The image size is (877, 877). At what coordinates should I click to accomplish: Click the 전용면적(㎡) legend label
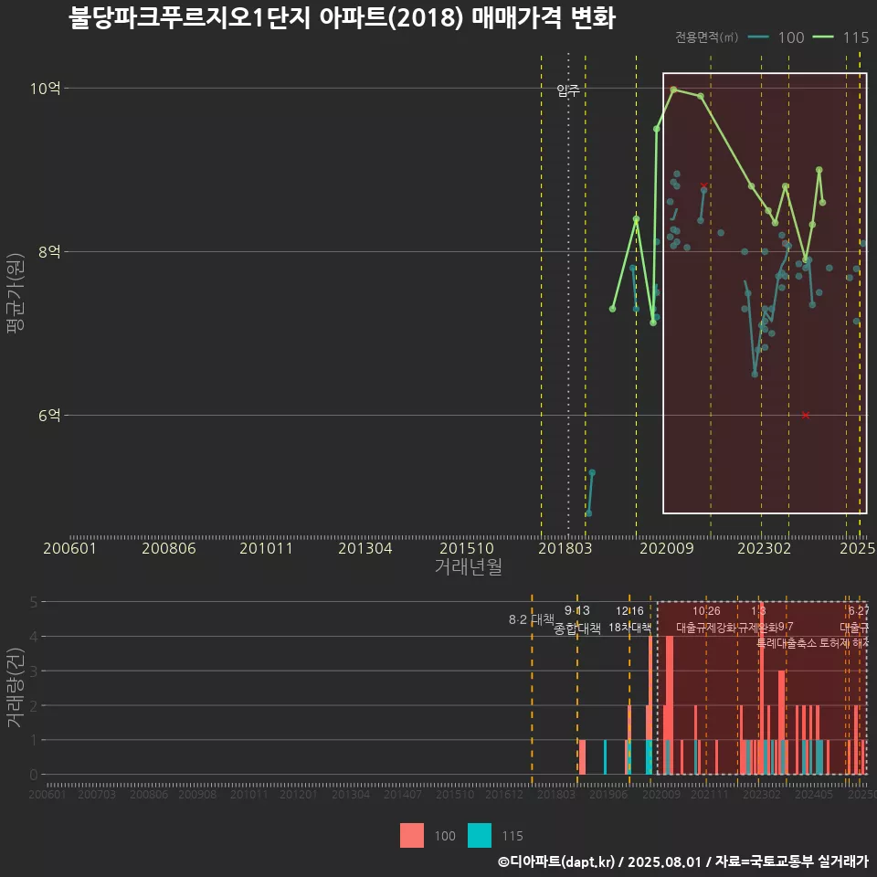pyautogui.click(x=706, y=37)
